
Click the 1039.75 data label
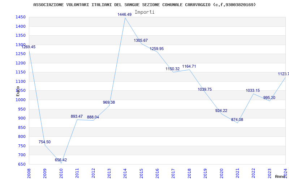coord(205,89)
